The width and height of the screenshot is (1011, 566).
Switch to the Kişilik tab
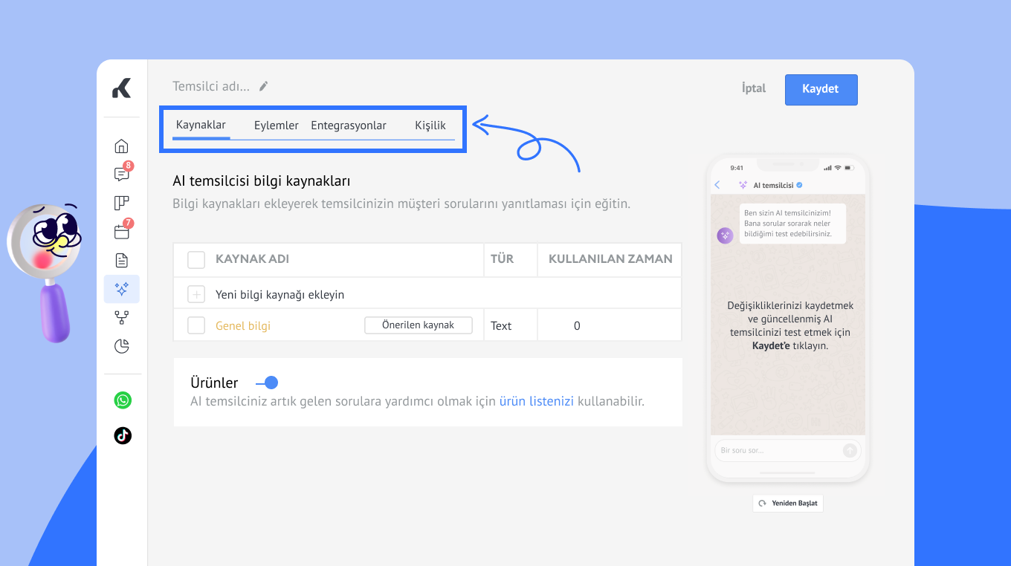coord(430,126)
